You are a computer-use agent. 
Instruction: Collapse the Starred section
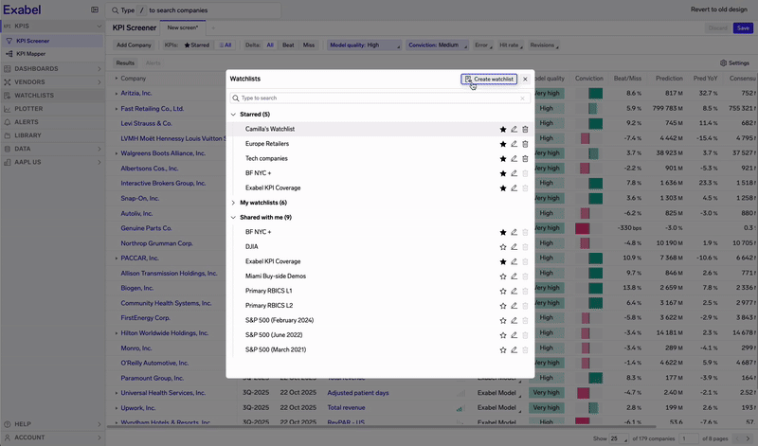(233, 115)
